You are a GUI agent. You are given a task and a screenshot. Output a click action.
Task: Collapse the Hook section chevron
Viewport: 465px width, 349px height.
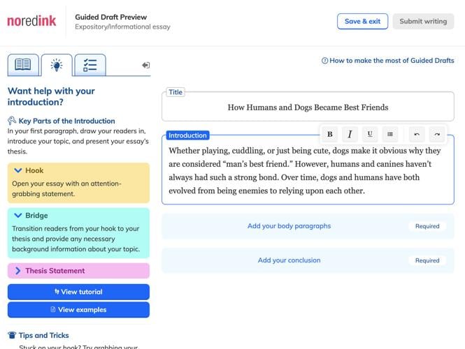18,170
